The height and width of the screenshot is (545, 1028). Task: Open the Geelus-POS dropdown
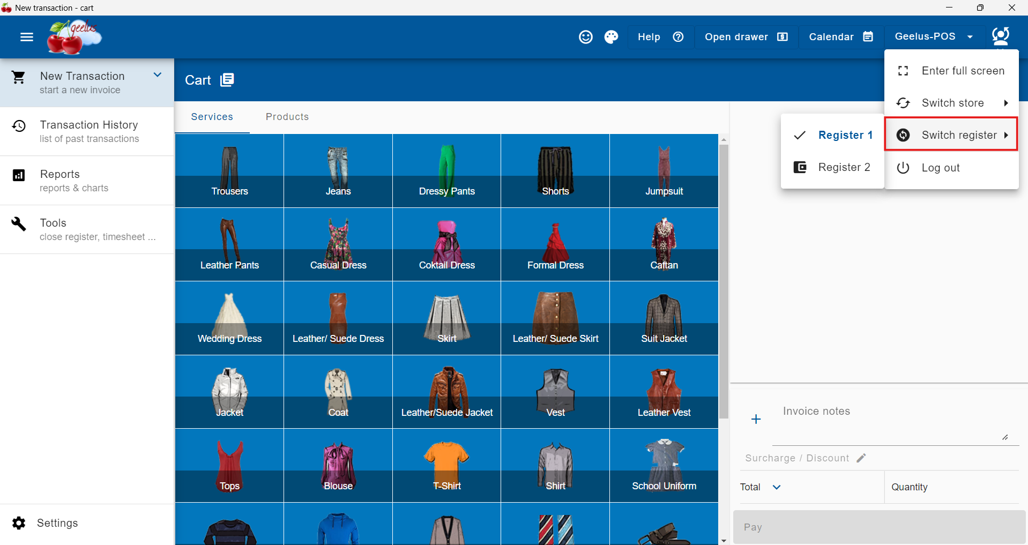click(x=933, y=36)
